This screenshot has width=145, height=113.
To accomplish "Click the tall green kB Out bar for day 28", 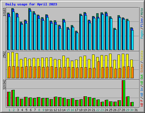I will tap(124, 93).
